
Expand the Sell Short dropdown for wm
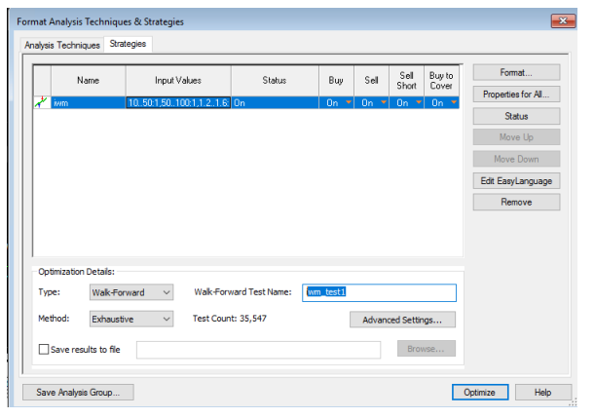click(x=417, y=102)
